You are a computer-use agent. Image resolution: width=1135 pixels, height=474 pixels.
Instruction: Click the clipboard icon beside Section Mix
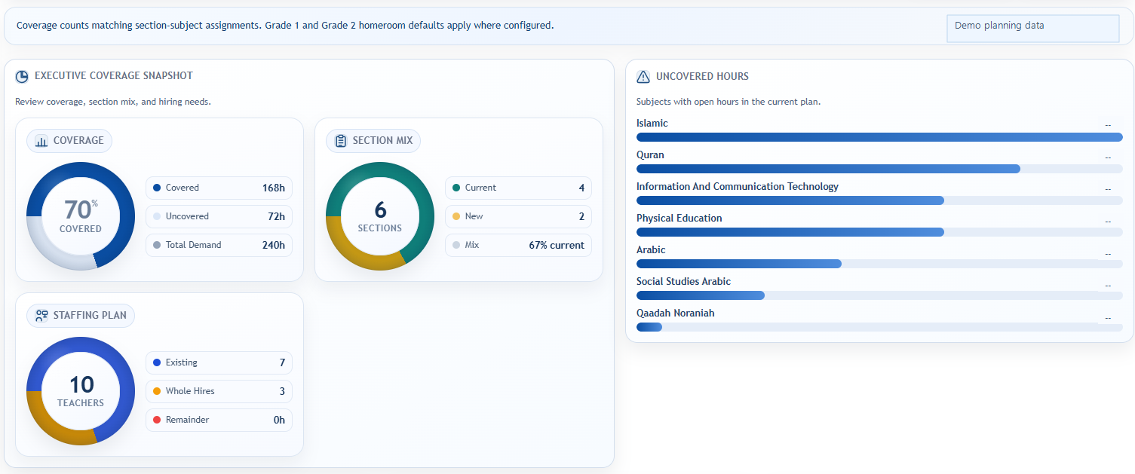coord(341,141)
